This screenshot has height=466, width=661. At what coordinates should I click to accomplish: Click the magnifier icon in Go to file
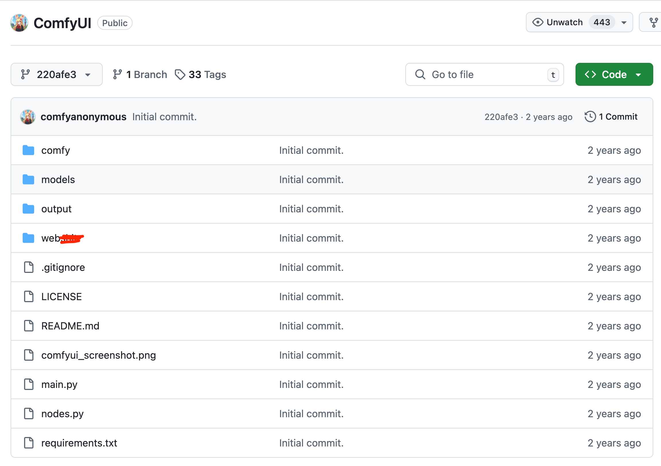(420, 74)
